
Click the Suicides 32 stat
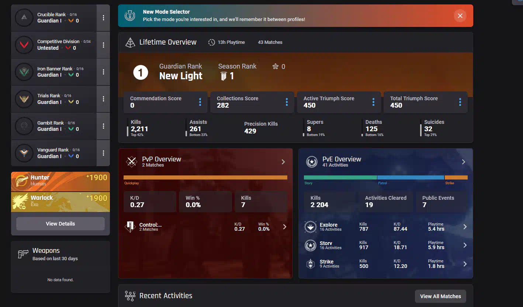pos(433,128)
